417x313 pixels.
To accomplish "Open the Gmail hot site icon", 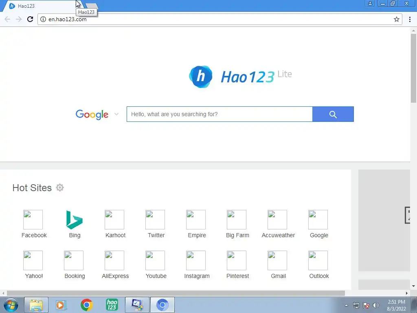I will click(x=277, y=260).
